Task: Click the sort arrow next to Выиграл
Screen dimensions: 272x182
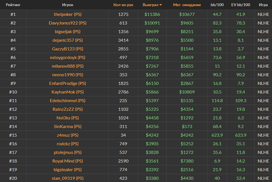Action: 160,5
